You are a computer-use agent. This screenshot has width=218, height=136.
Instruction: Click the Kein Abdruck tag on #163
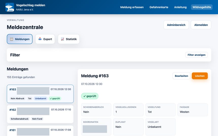(x=17, y=99)
